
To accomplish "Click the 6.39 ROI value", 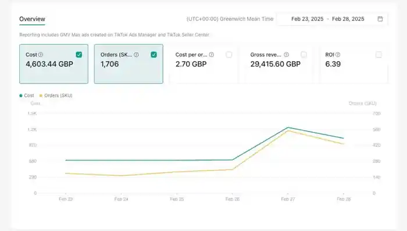I will pyautogui.click(x=333, y=64).
